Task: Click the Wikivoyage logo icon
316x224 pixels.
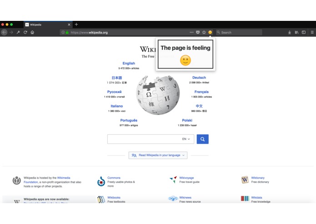Action: point(173,180)
